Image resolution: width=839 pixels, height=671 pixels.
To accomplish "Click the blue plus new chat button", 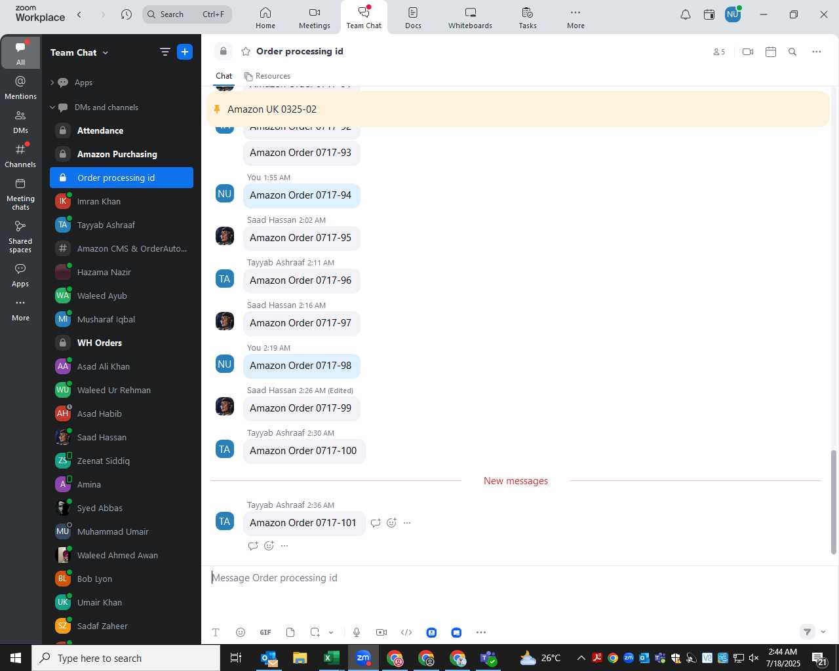I will (185, 52).
